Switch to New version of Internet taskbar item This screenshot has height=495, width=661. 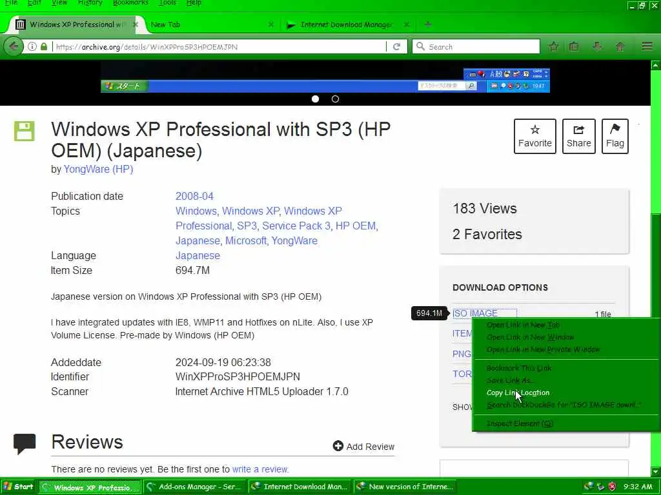coord(405,487)
